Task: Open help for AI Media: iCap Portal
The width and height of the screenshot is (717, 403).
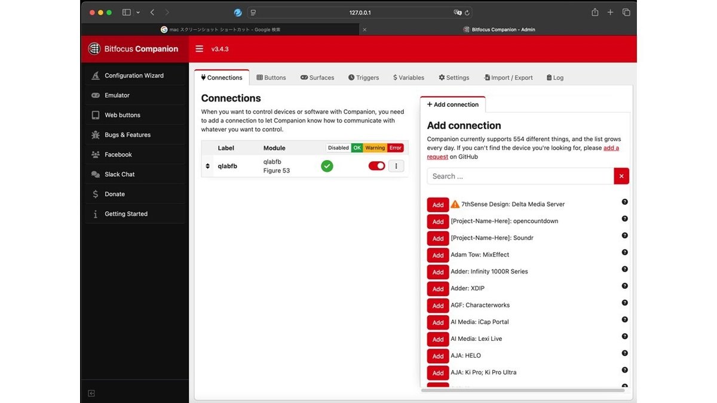Action: (624, 319)
